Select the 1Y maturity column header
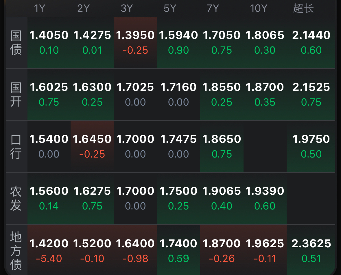 coord(40,8)
